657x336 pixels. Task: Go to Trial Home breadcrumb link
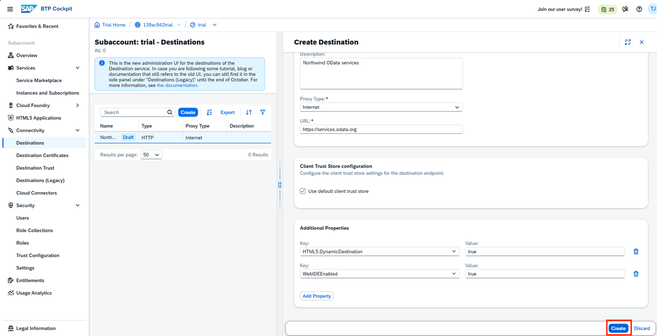tap(114, 25)
